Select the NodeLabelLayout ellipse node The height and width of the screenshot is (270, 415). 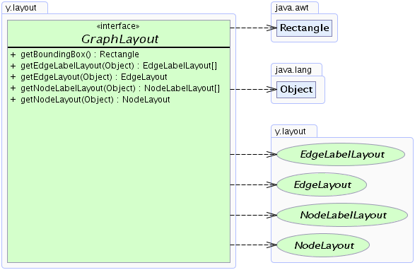coord(342,215)
